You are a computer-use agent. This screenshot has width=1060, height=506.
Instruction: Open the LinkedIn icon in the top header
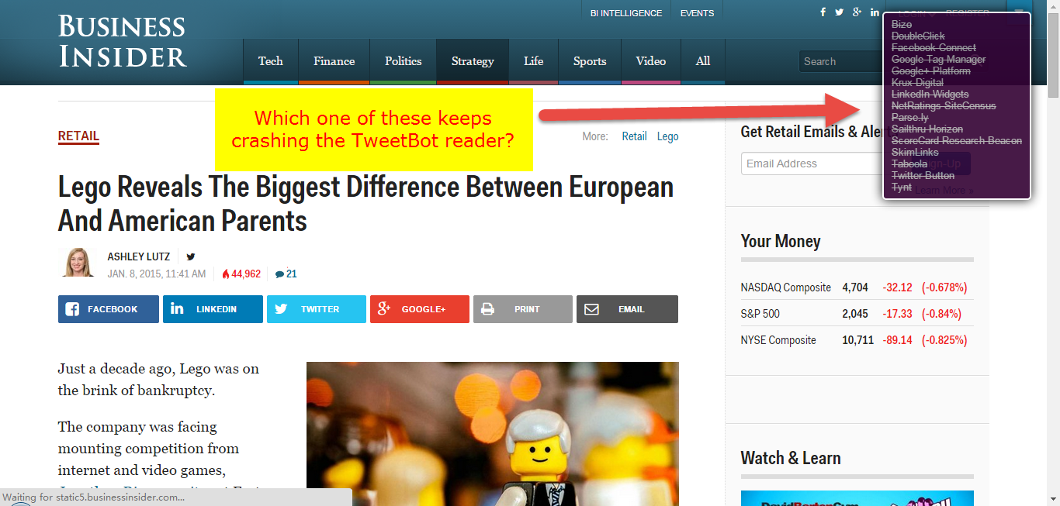pyautogui.click(x=875, y=12)
